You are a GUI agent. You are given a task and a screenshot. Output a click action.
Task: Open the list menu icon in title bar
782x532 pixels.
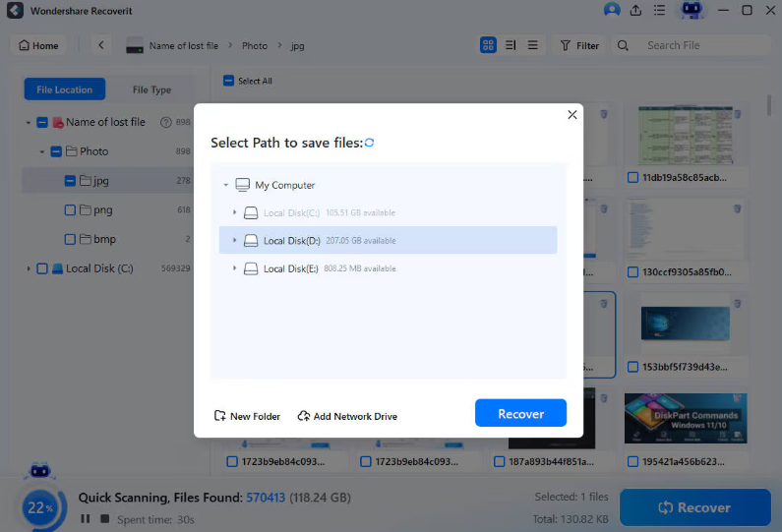659,10
